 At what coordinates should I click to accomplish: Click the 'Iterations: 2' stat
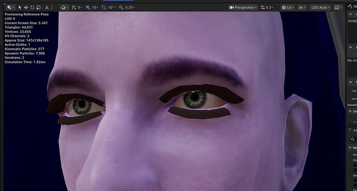click(14, 57)
